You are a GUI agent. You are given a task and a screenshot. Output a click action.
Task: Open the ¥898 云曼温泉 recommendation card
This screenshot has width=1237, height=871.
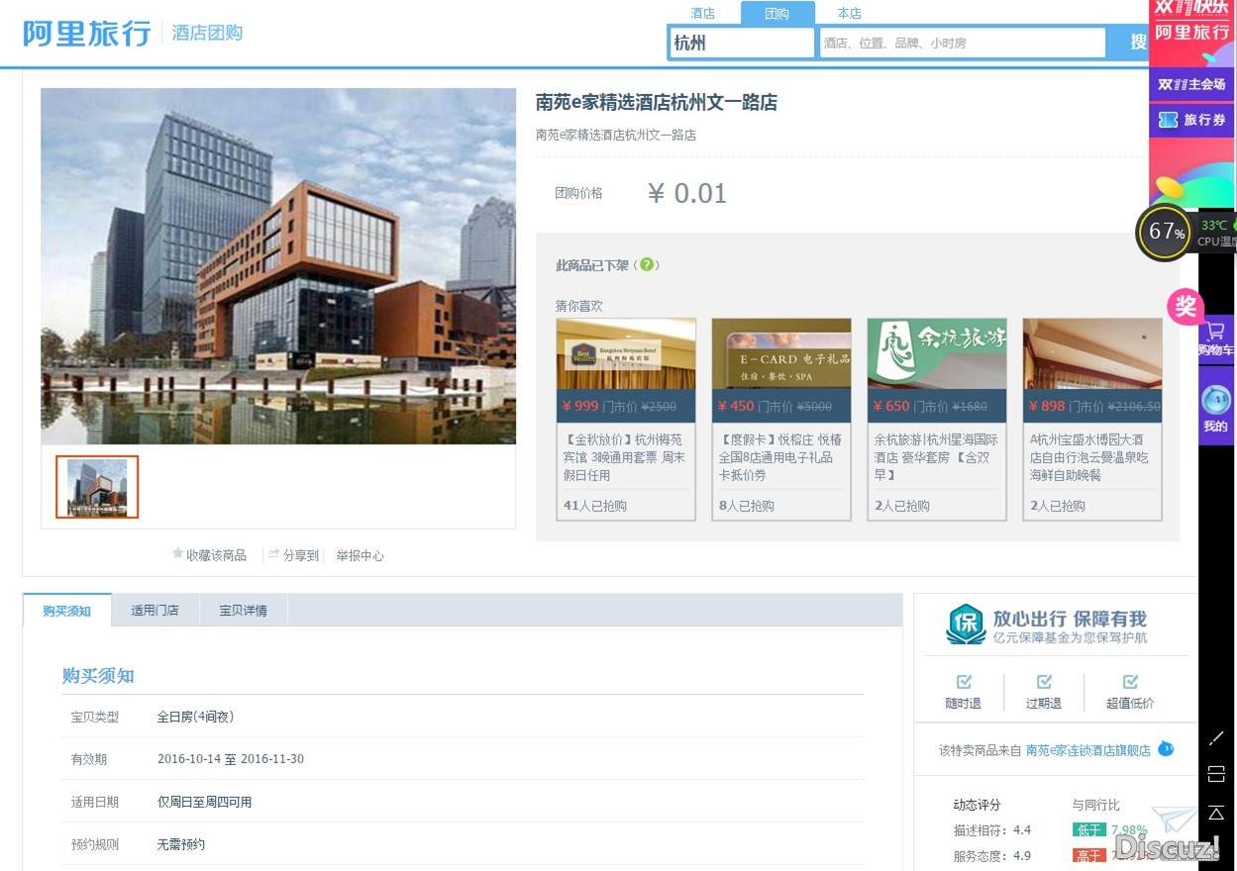pyautogui.click(x=1092, y=420)
